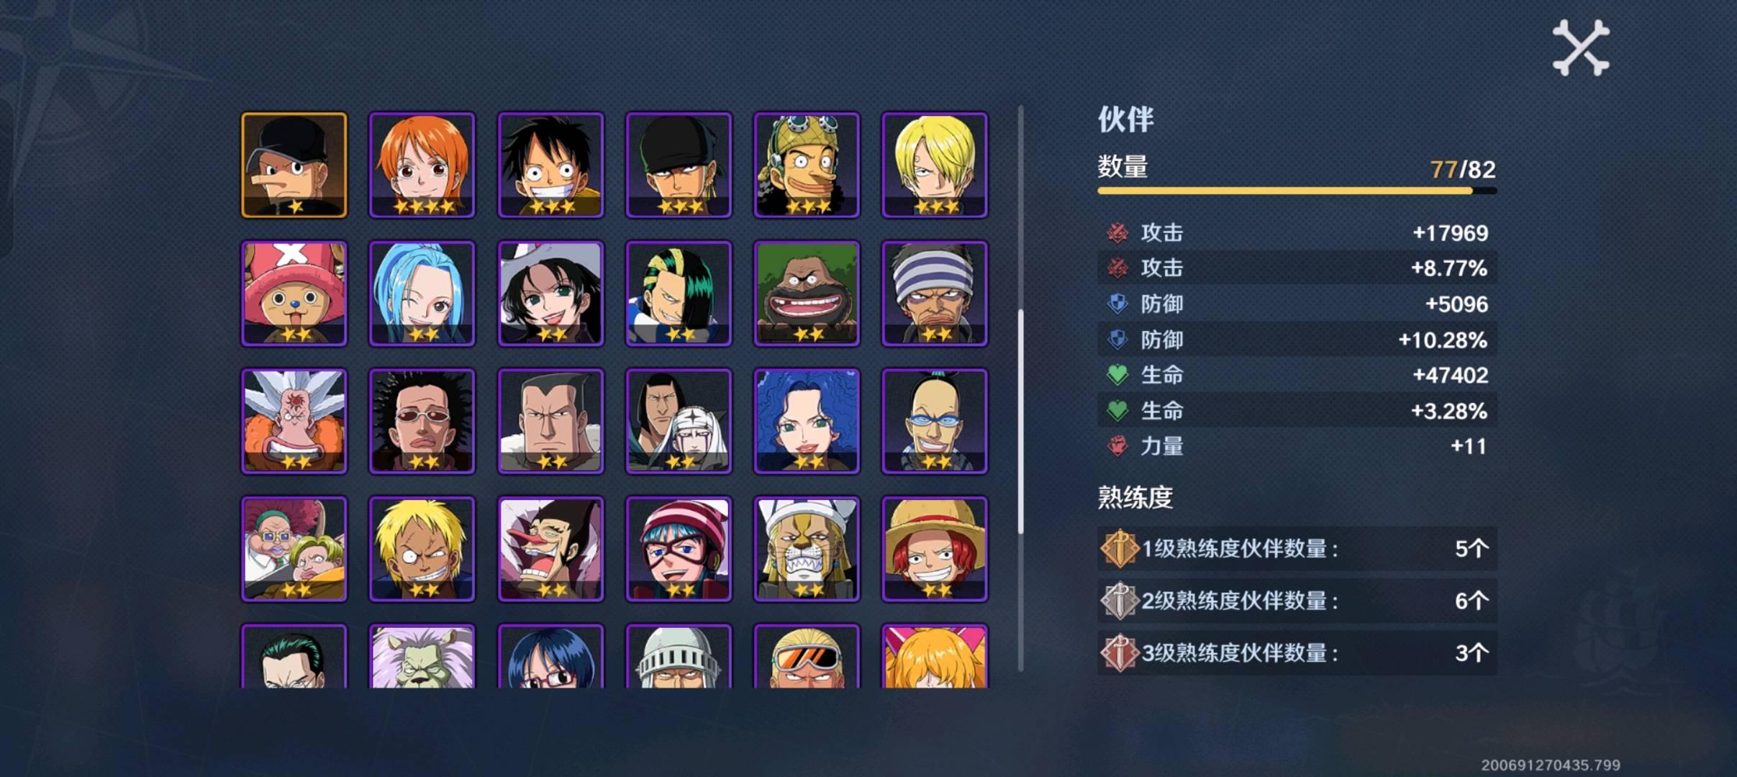This screenshot has height=777, width=1737.
Task: Select the highlighted long-nosed capped character
Action: 294,165
